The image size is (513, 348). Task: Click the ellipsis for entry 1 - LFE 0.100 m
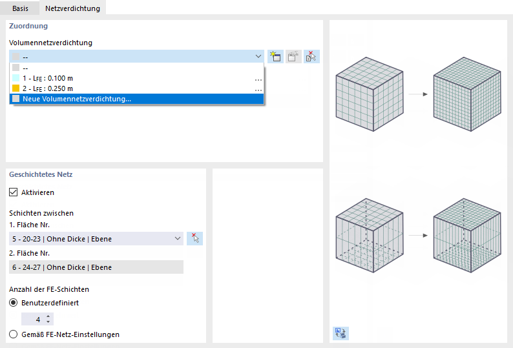tap(258, 78)
